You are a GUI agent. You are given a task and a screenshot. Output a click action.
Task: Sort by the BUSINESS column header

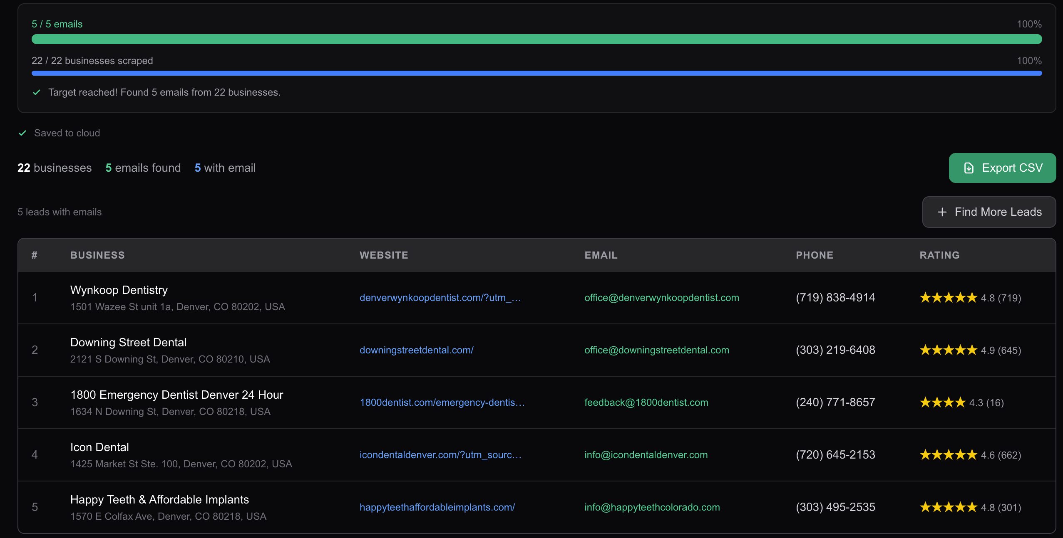point(97,255)
